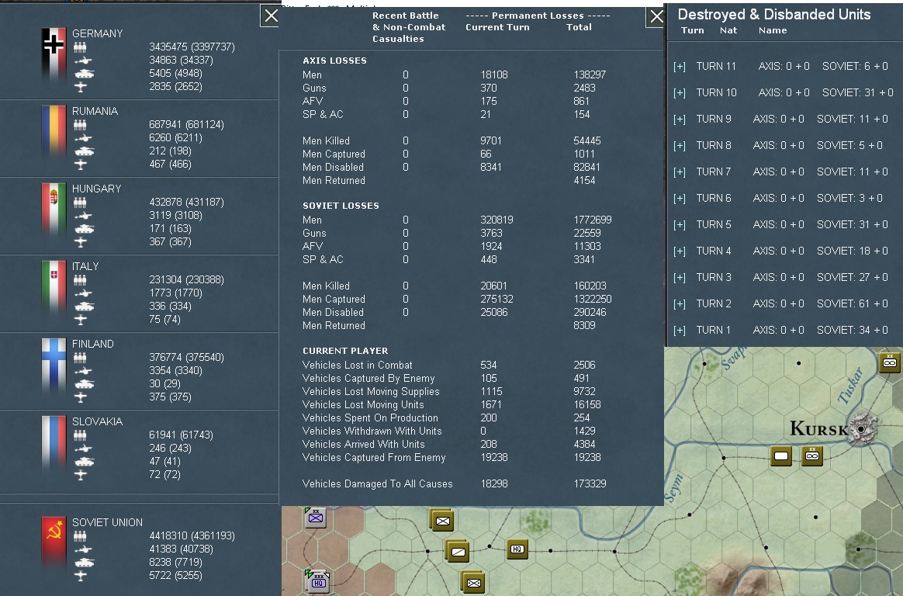Viewport: 903px width, 596px height.
Task: Expand the TURN 7 destroyed units row
Action: (x=680, y=173)
